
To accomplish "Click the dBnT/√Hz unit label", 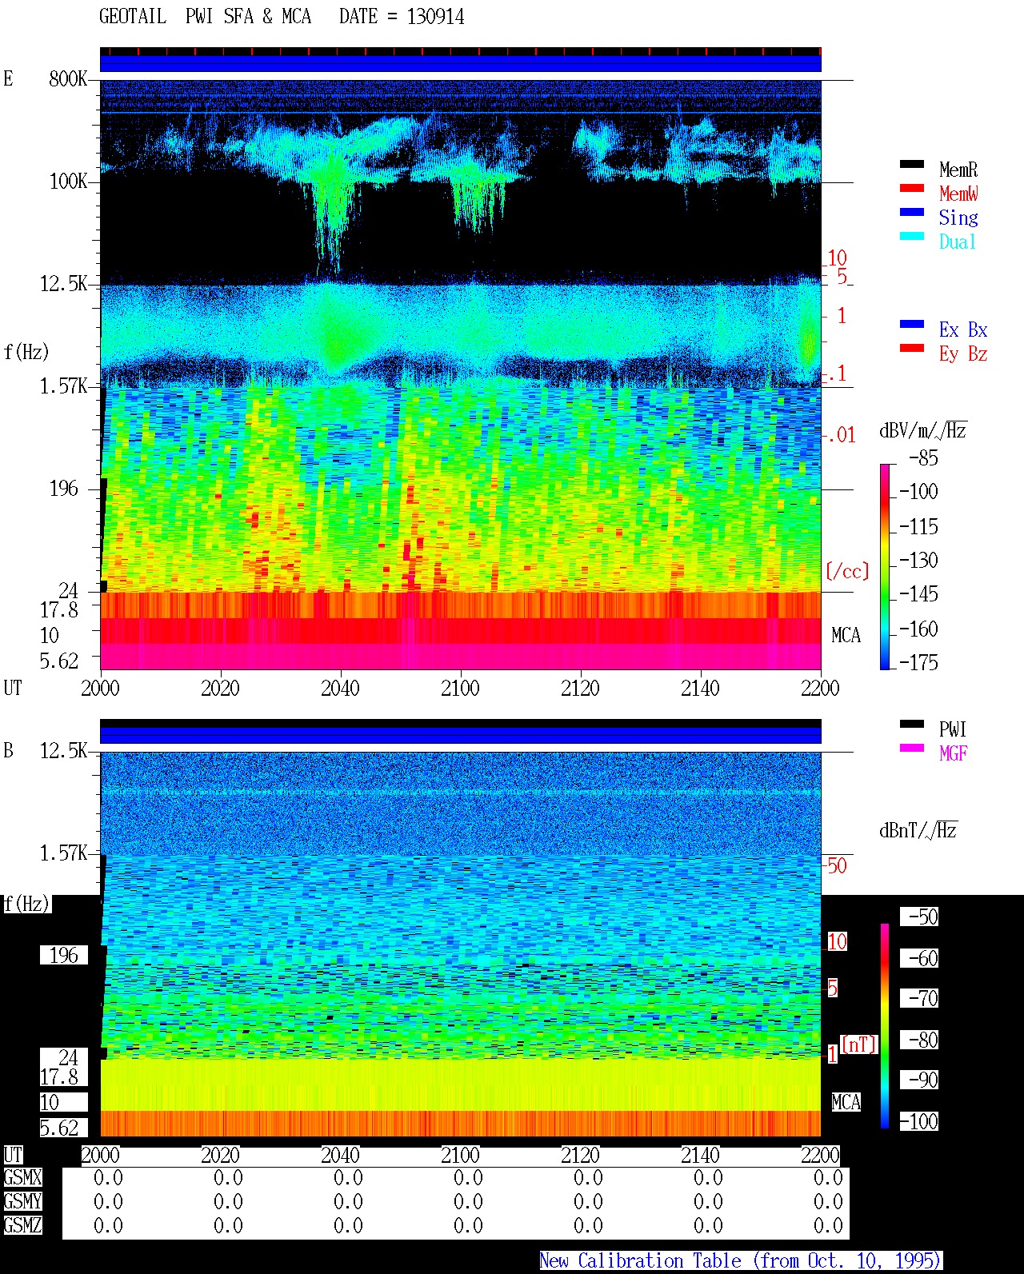I will point(918,830).
